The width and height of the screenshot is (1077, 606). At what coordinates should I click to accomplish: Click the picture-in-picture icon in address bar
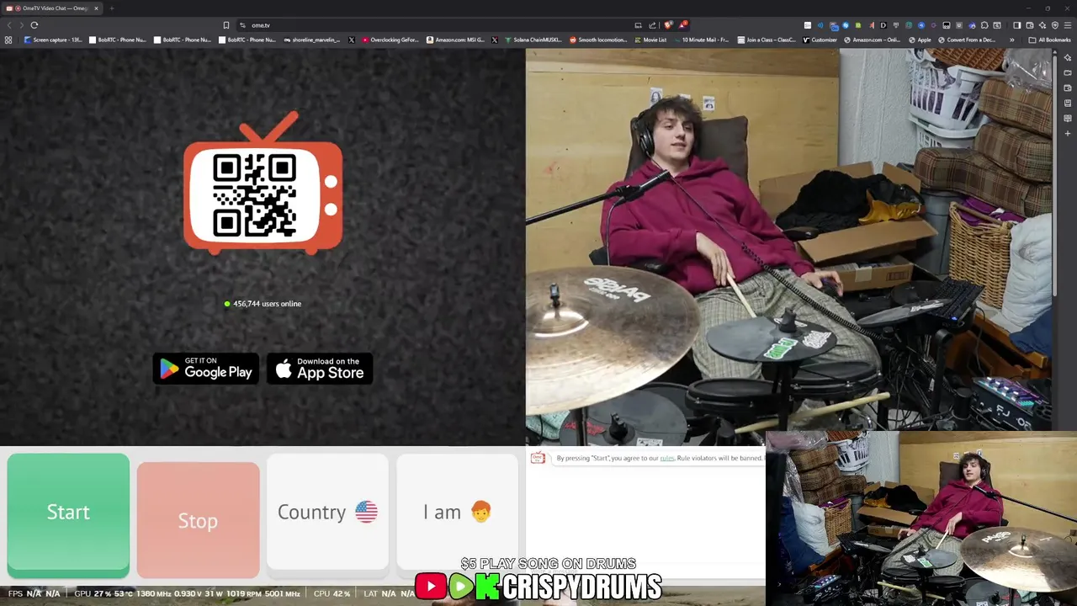pyautogui.click(x=638, y=25)
